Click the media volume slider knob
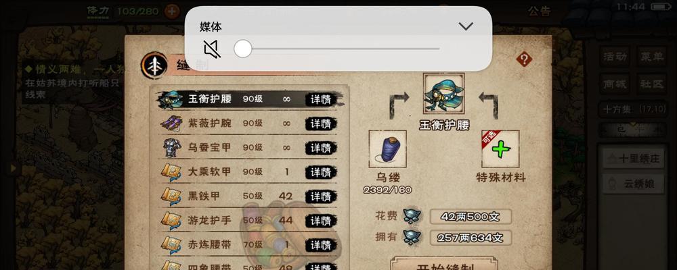The width and height of the screenshot is (677, 270). [243, 49]
